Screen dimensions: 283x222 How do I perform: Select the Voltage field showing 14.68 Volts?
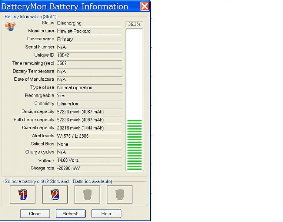coord(89,160)
